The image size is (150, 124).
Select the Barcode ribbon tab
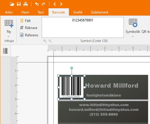[59, 12]
